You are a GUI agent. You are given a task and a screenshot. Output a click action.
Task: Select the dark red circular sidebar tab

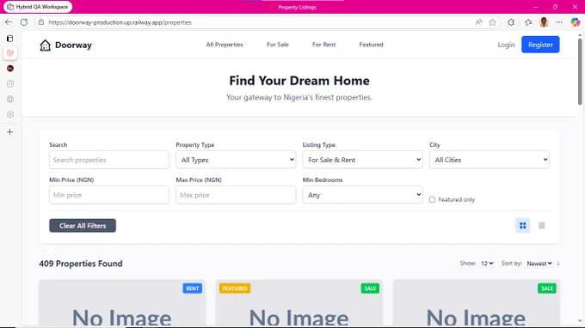click(x=10, y=69)
